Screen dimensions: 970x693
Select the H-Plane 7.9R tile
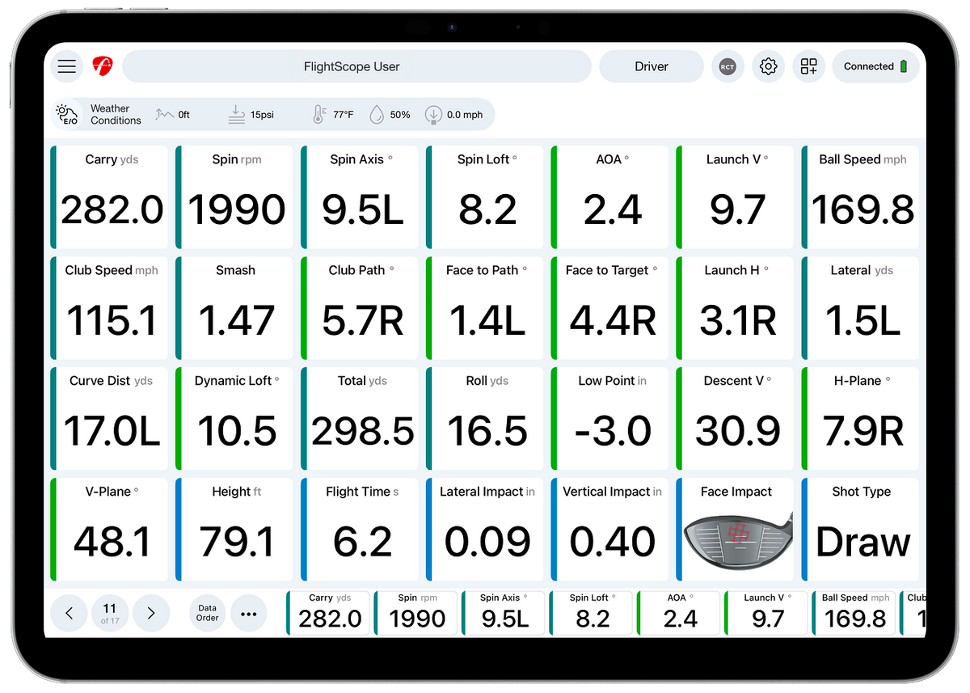click(x=861, y=419)
